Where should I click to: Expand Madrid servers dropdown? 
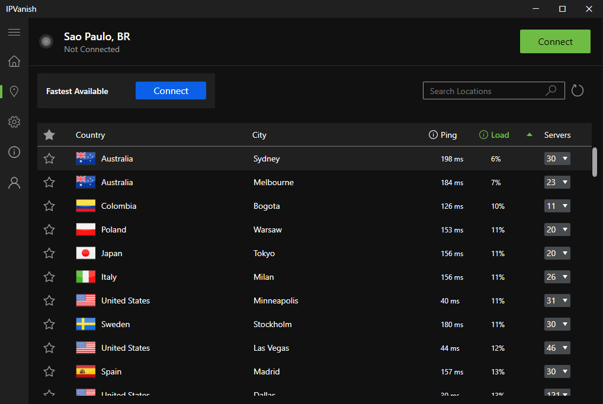point(557,371)
